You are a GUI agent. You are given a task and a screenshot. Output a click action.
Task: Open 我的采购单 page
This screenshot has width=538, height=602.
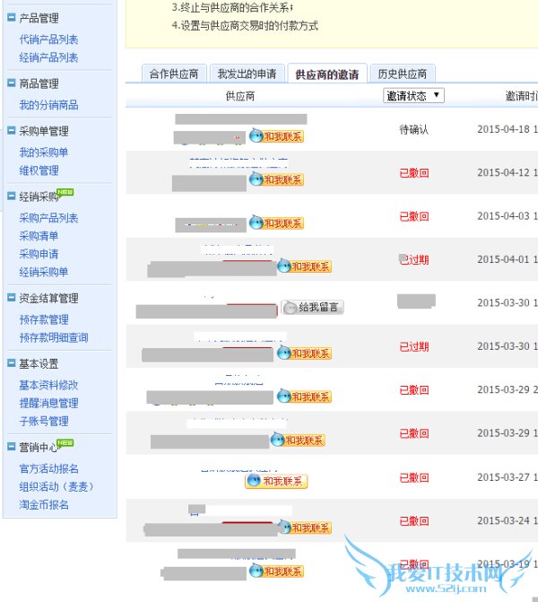coord(44,153)
